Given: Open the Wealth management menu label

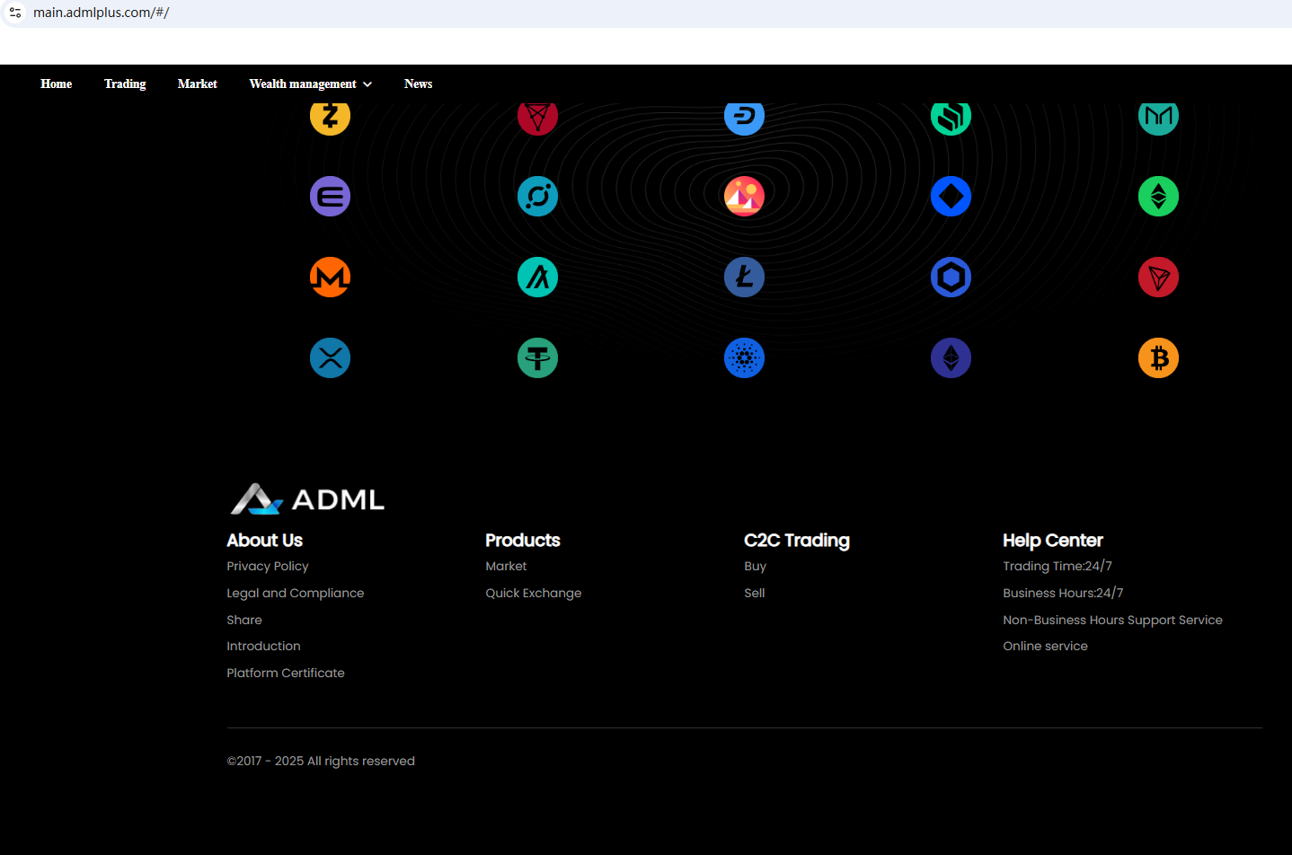Looking at the screenshot, I should tap(303, 84).
